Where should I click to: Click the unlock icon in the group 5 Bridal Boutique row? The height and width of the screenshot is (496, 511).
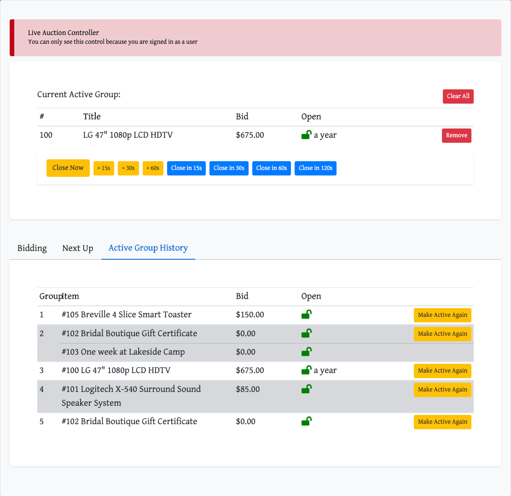pyautogui.click(x=306, y=421)
